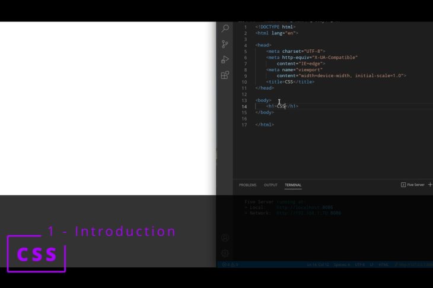Open the Source Control panel
The height and width of the screenshot is (288, 433).
click(225, 44)
